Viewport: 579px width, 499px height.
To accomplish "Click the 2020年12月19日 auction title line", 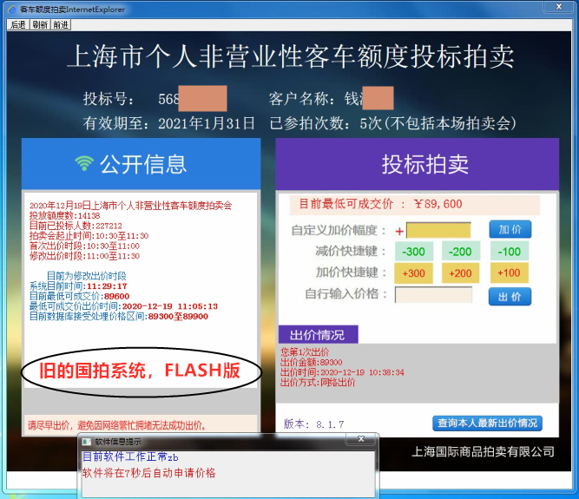I will [131, 205].
